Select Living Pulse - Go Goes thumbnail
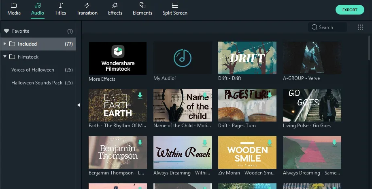 (x=312, y=105)
